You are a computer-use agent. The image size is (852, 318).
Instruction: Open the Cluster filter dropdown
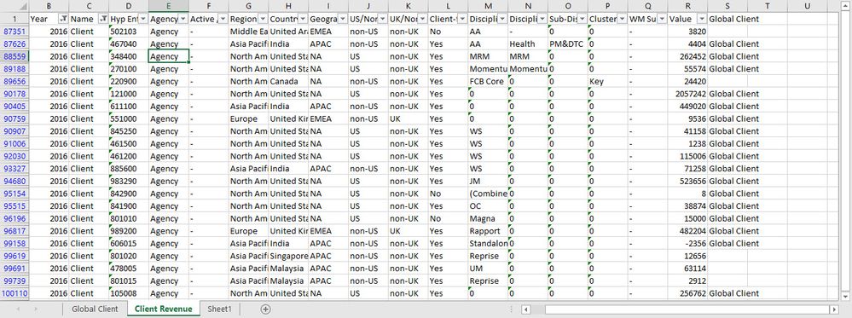[x=622, y=19]
